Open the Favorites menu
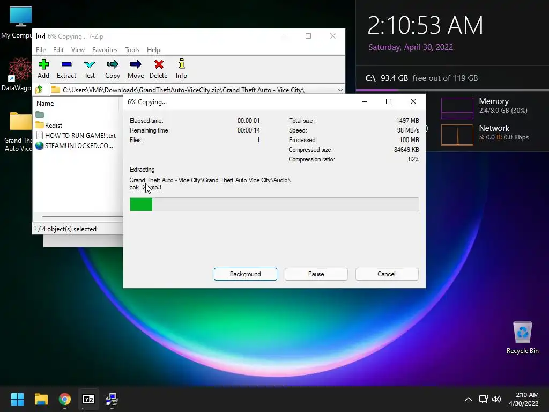Screen dimensions: 549x412 105,50
